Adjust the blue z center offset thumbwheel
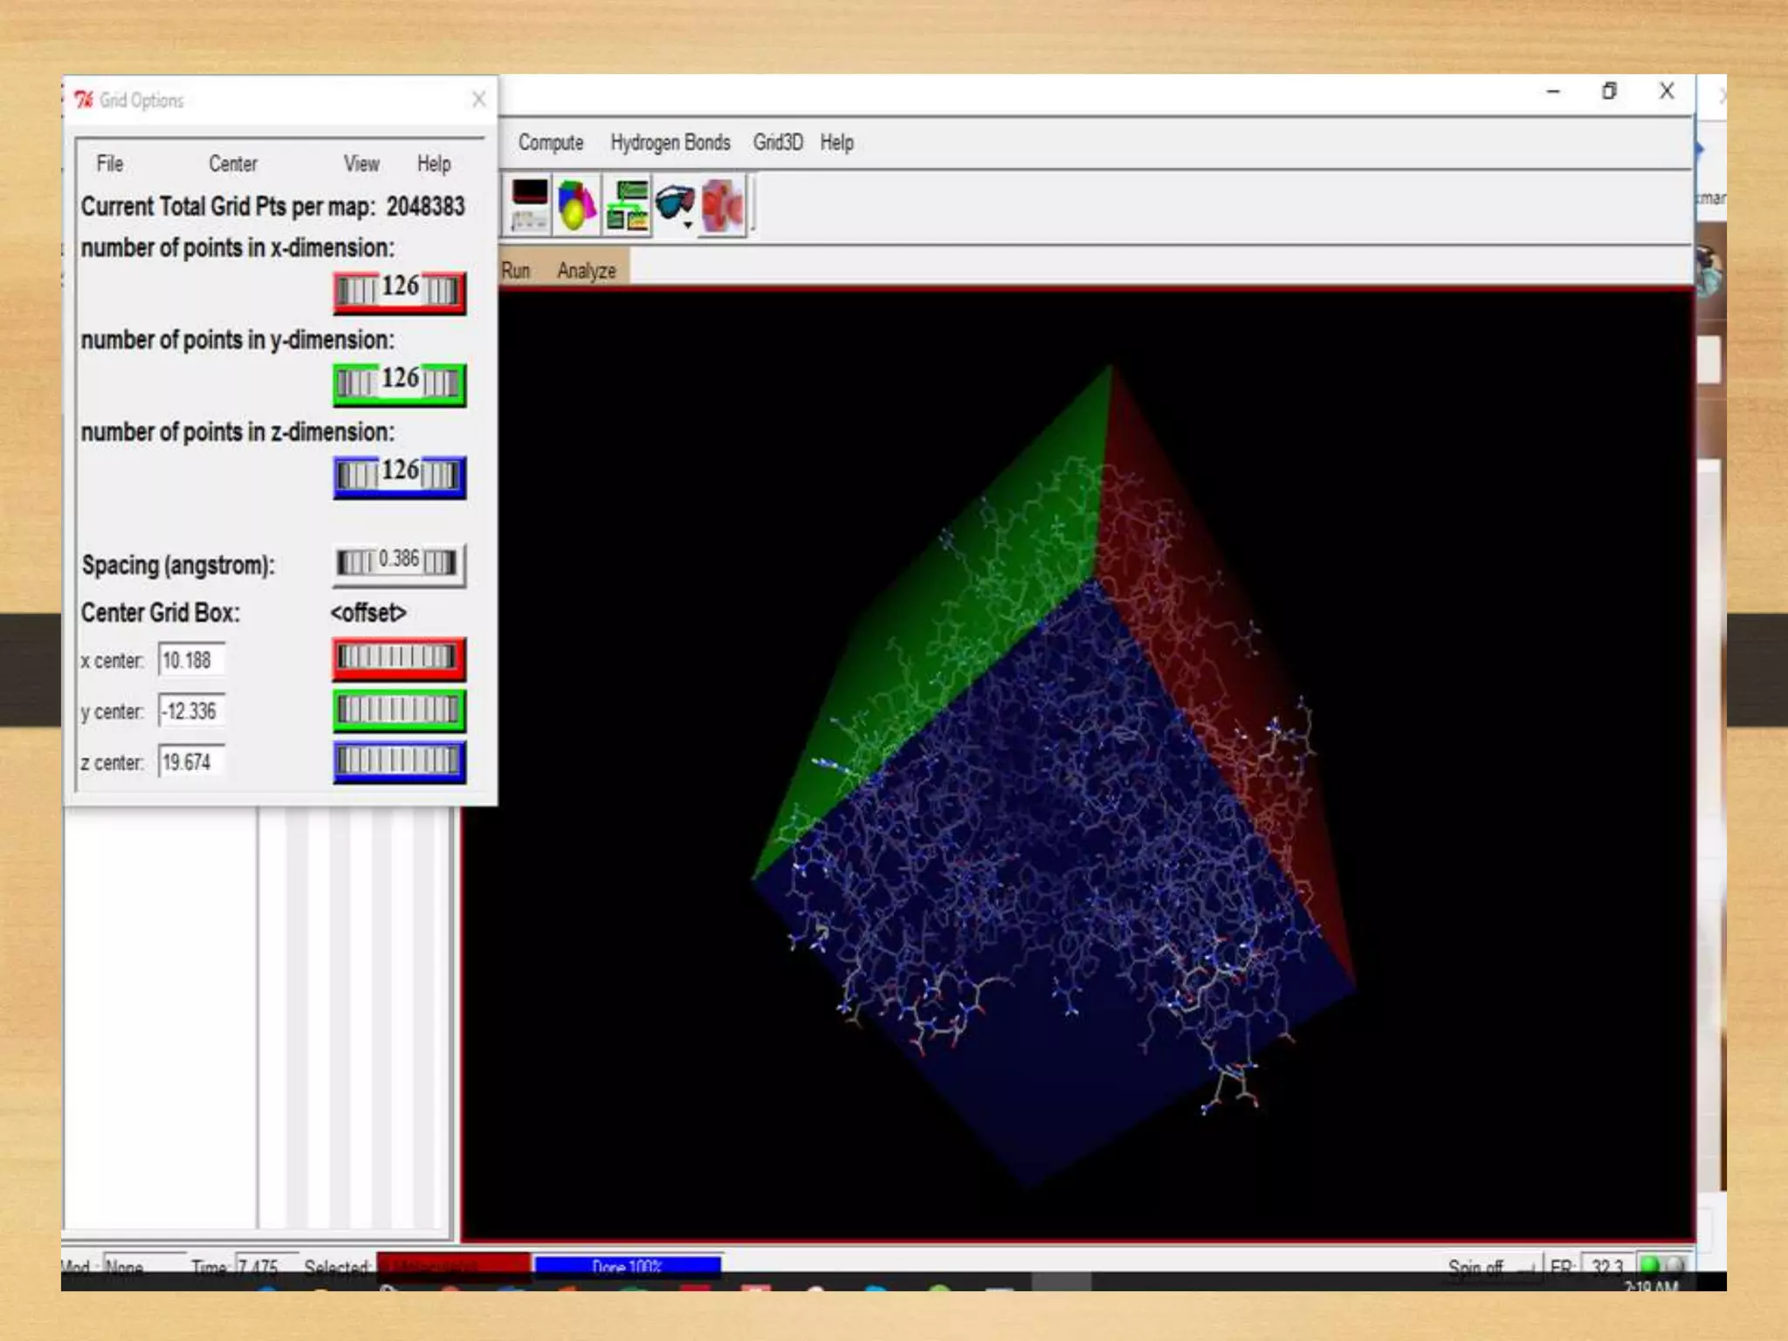The height and width of the screenshot is (1341, 1788). pos(399,761)
